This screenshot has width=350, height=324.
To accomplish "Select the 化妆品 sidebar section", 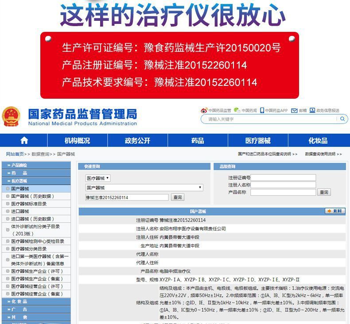I will point(36,301).
